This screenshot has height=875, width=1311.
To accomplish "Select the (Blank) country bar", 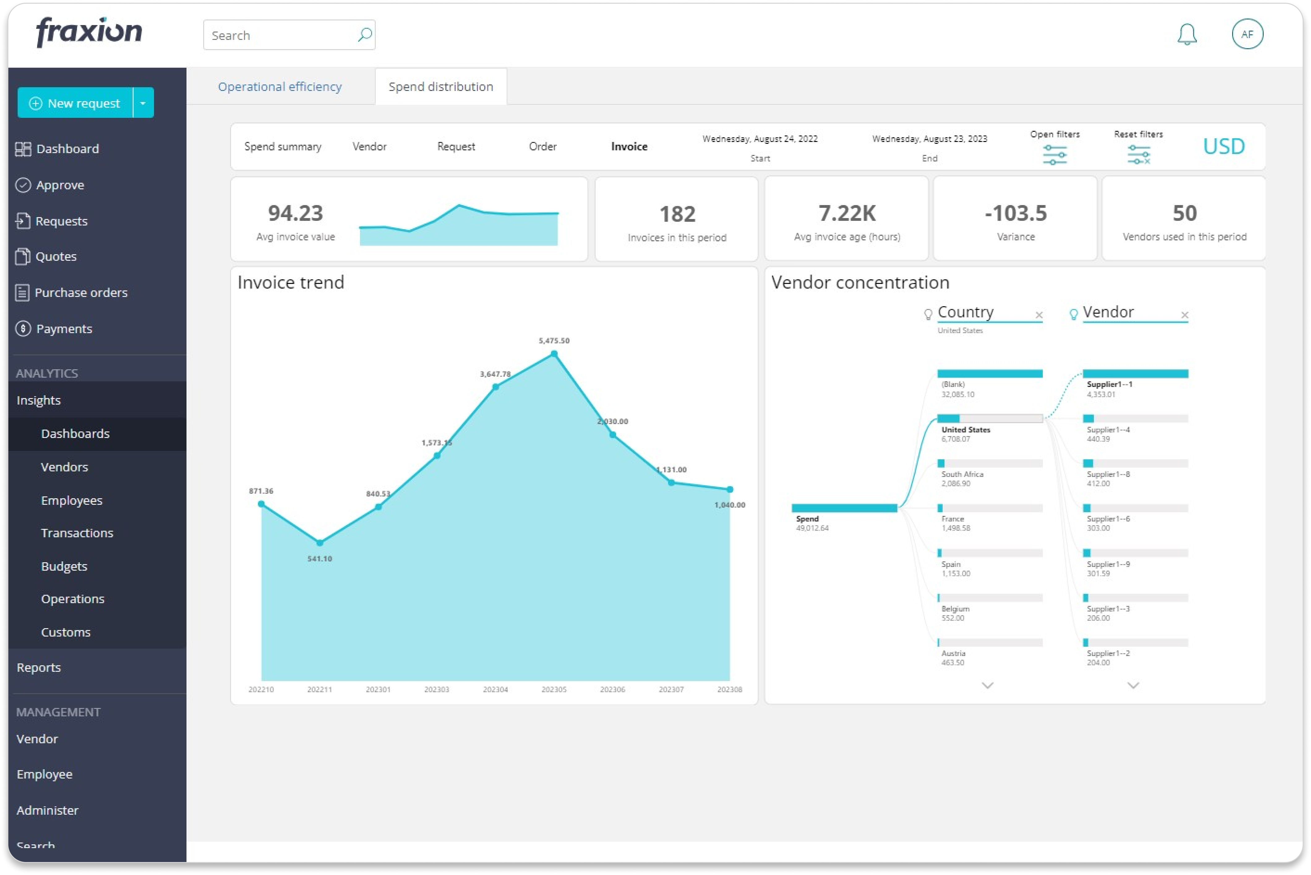I will click(x=990, y=374).
